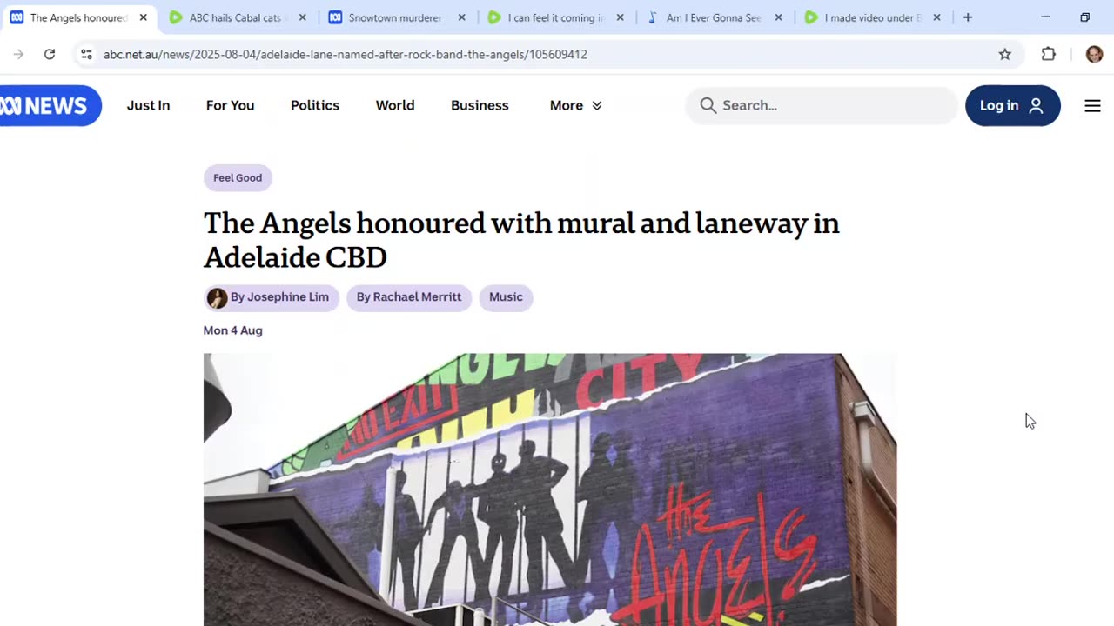
Task: Open The Angels mural image
Action: tap(550, 489)
